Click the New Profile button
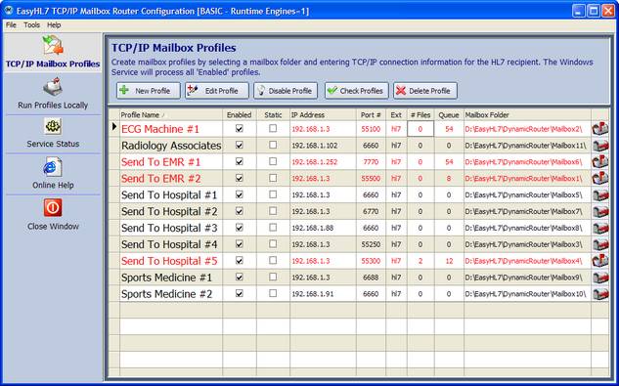The image size is (619, 386). [148, 90]
